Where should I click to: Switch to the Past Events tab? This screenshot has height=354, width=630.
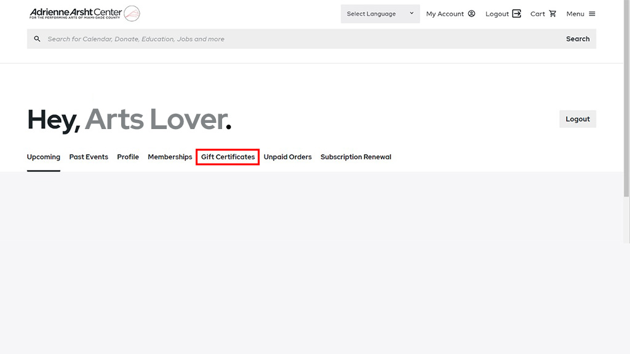tap(89, 157)
